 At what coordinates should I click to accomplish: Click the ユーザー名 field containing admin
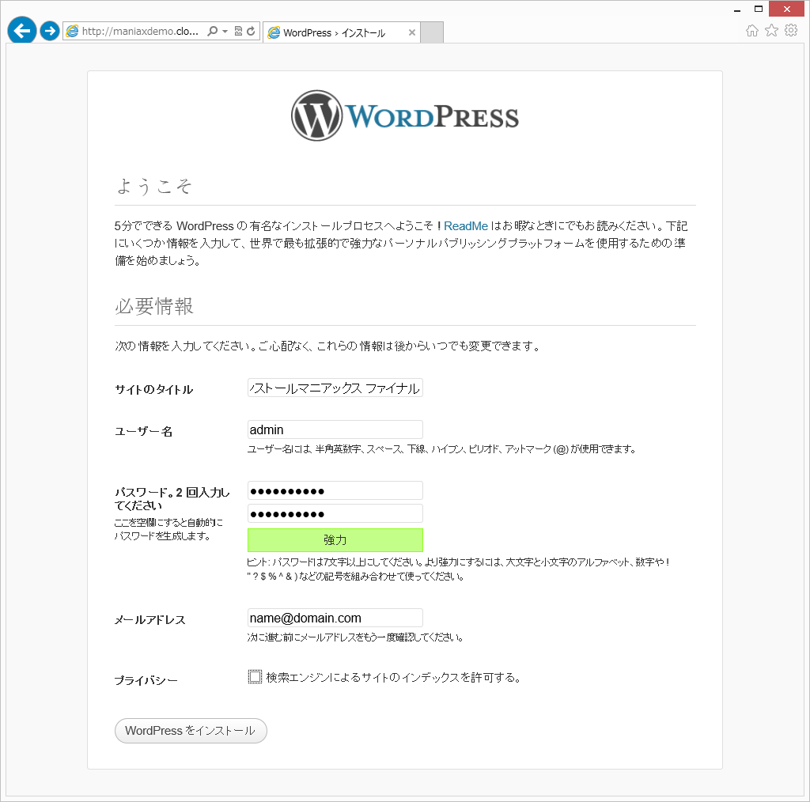335,429
